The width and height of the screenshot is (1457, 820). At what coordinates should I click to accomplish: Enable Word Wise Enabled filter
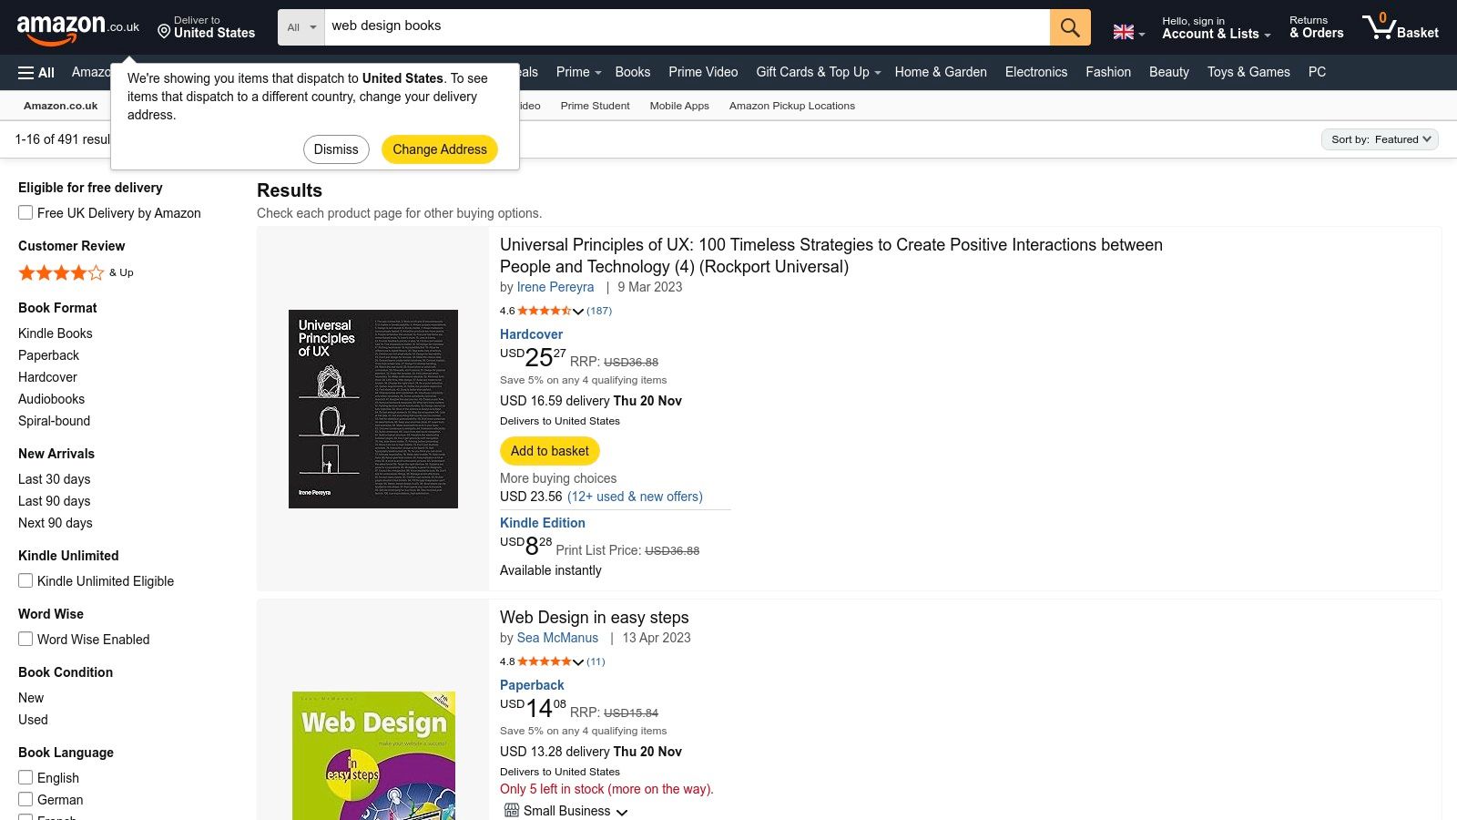pos(25,639)
